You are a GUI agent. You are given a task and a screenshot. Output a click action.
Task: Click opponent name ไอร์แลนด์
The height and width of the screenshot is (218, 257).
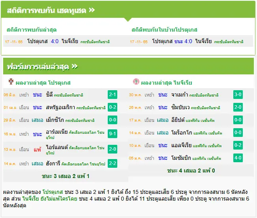pyautogui.click(x=57, y=147)
